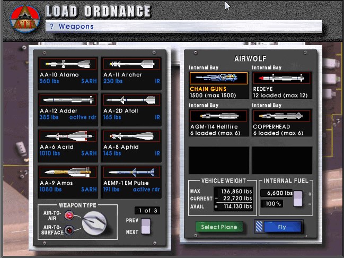
Task: Decrease internal fuel with the minus sign
Action: 310,204
